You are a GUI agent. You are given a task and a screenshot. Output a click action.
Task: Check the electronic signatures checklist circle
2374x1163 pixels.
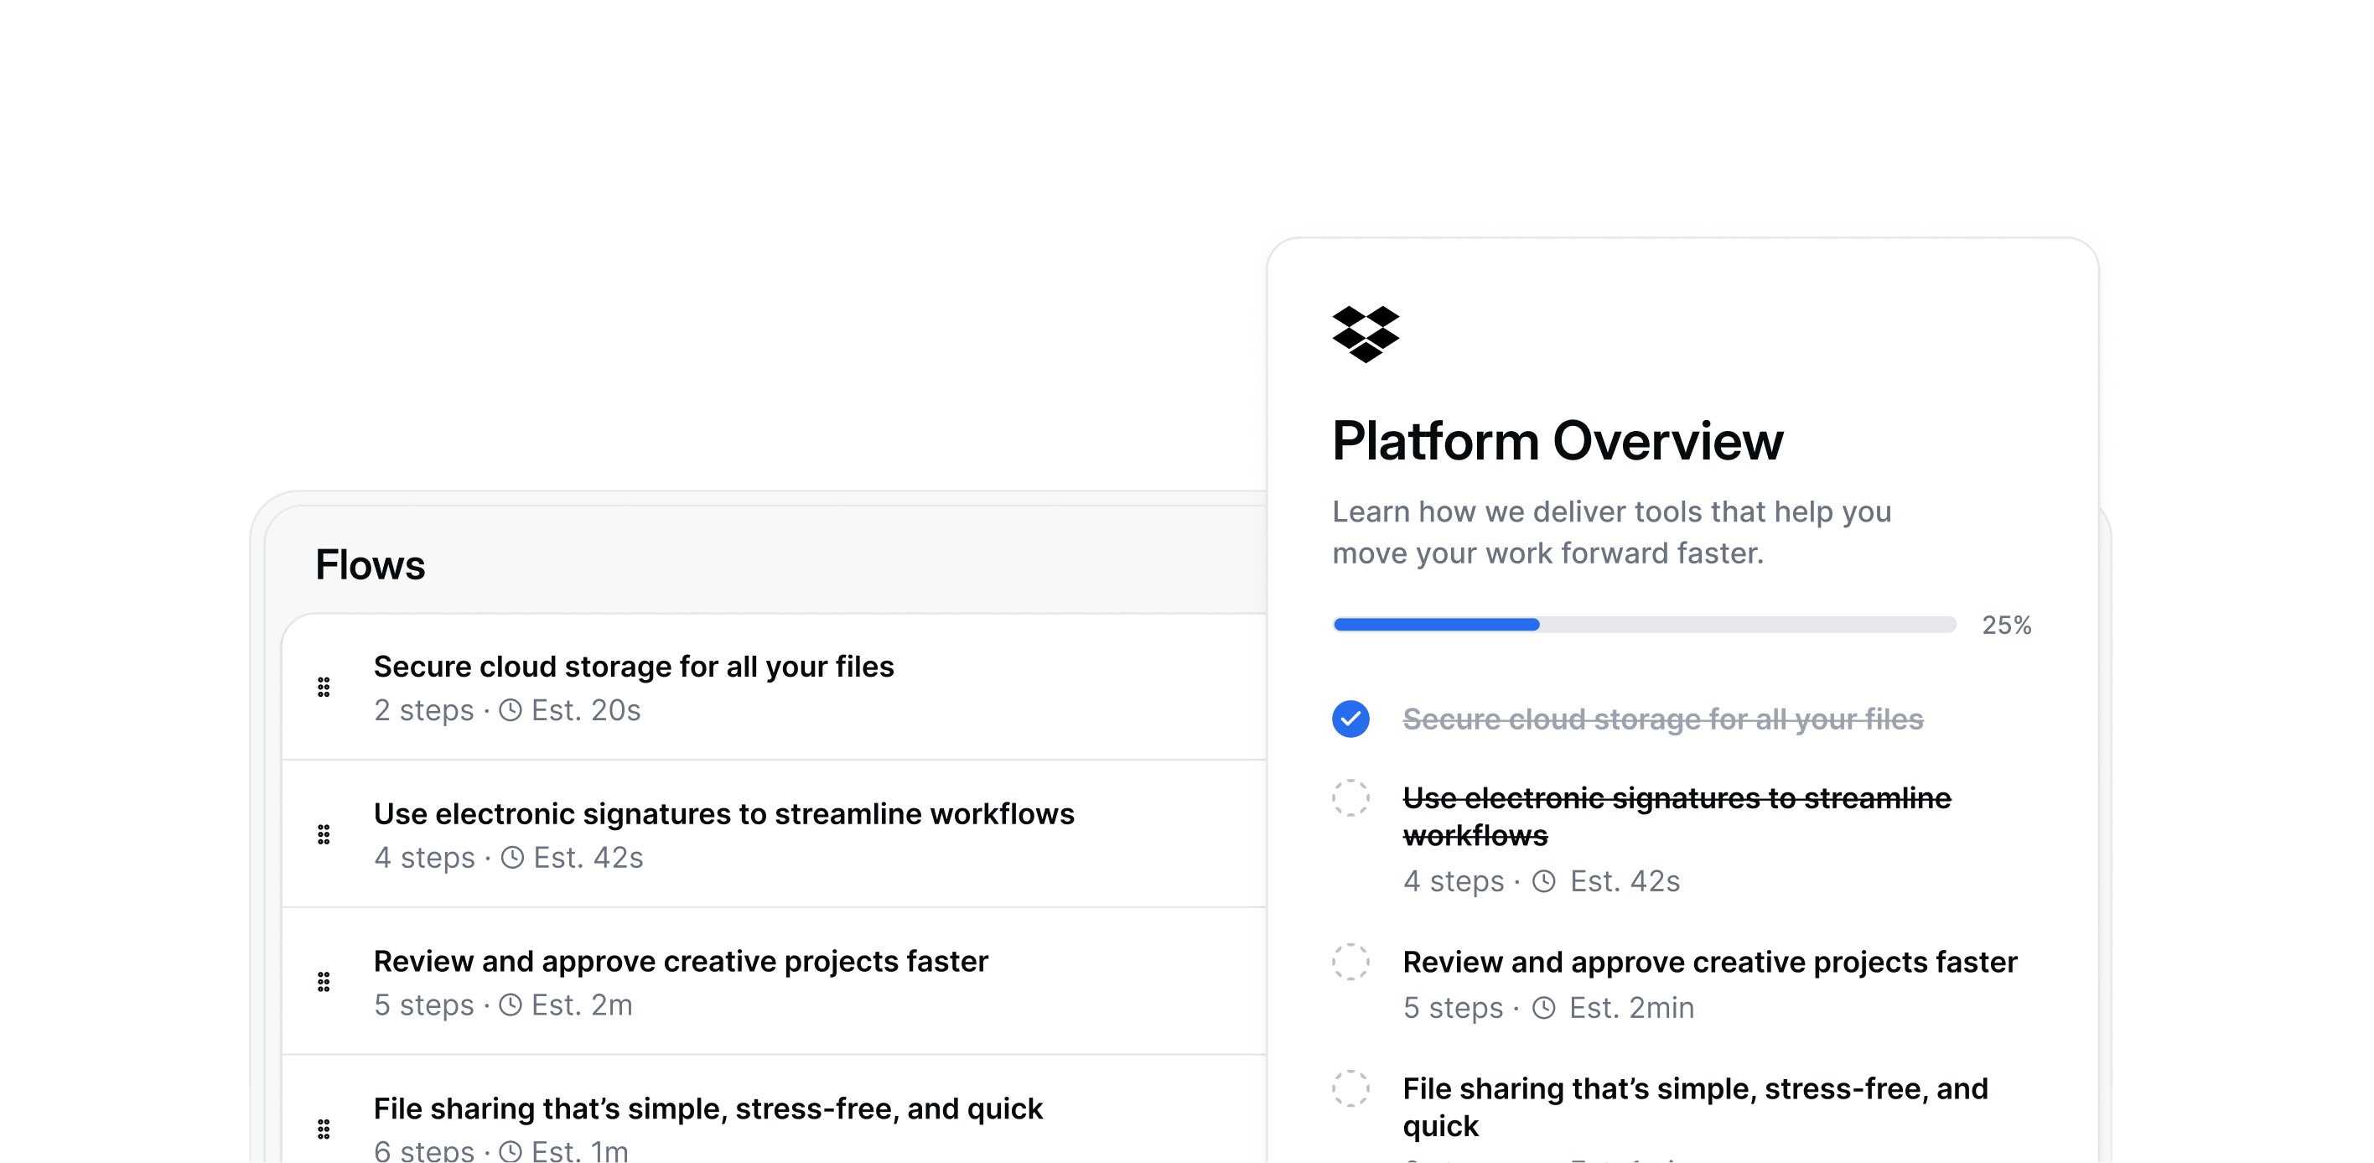coord(1350,798)
